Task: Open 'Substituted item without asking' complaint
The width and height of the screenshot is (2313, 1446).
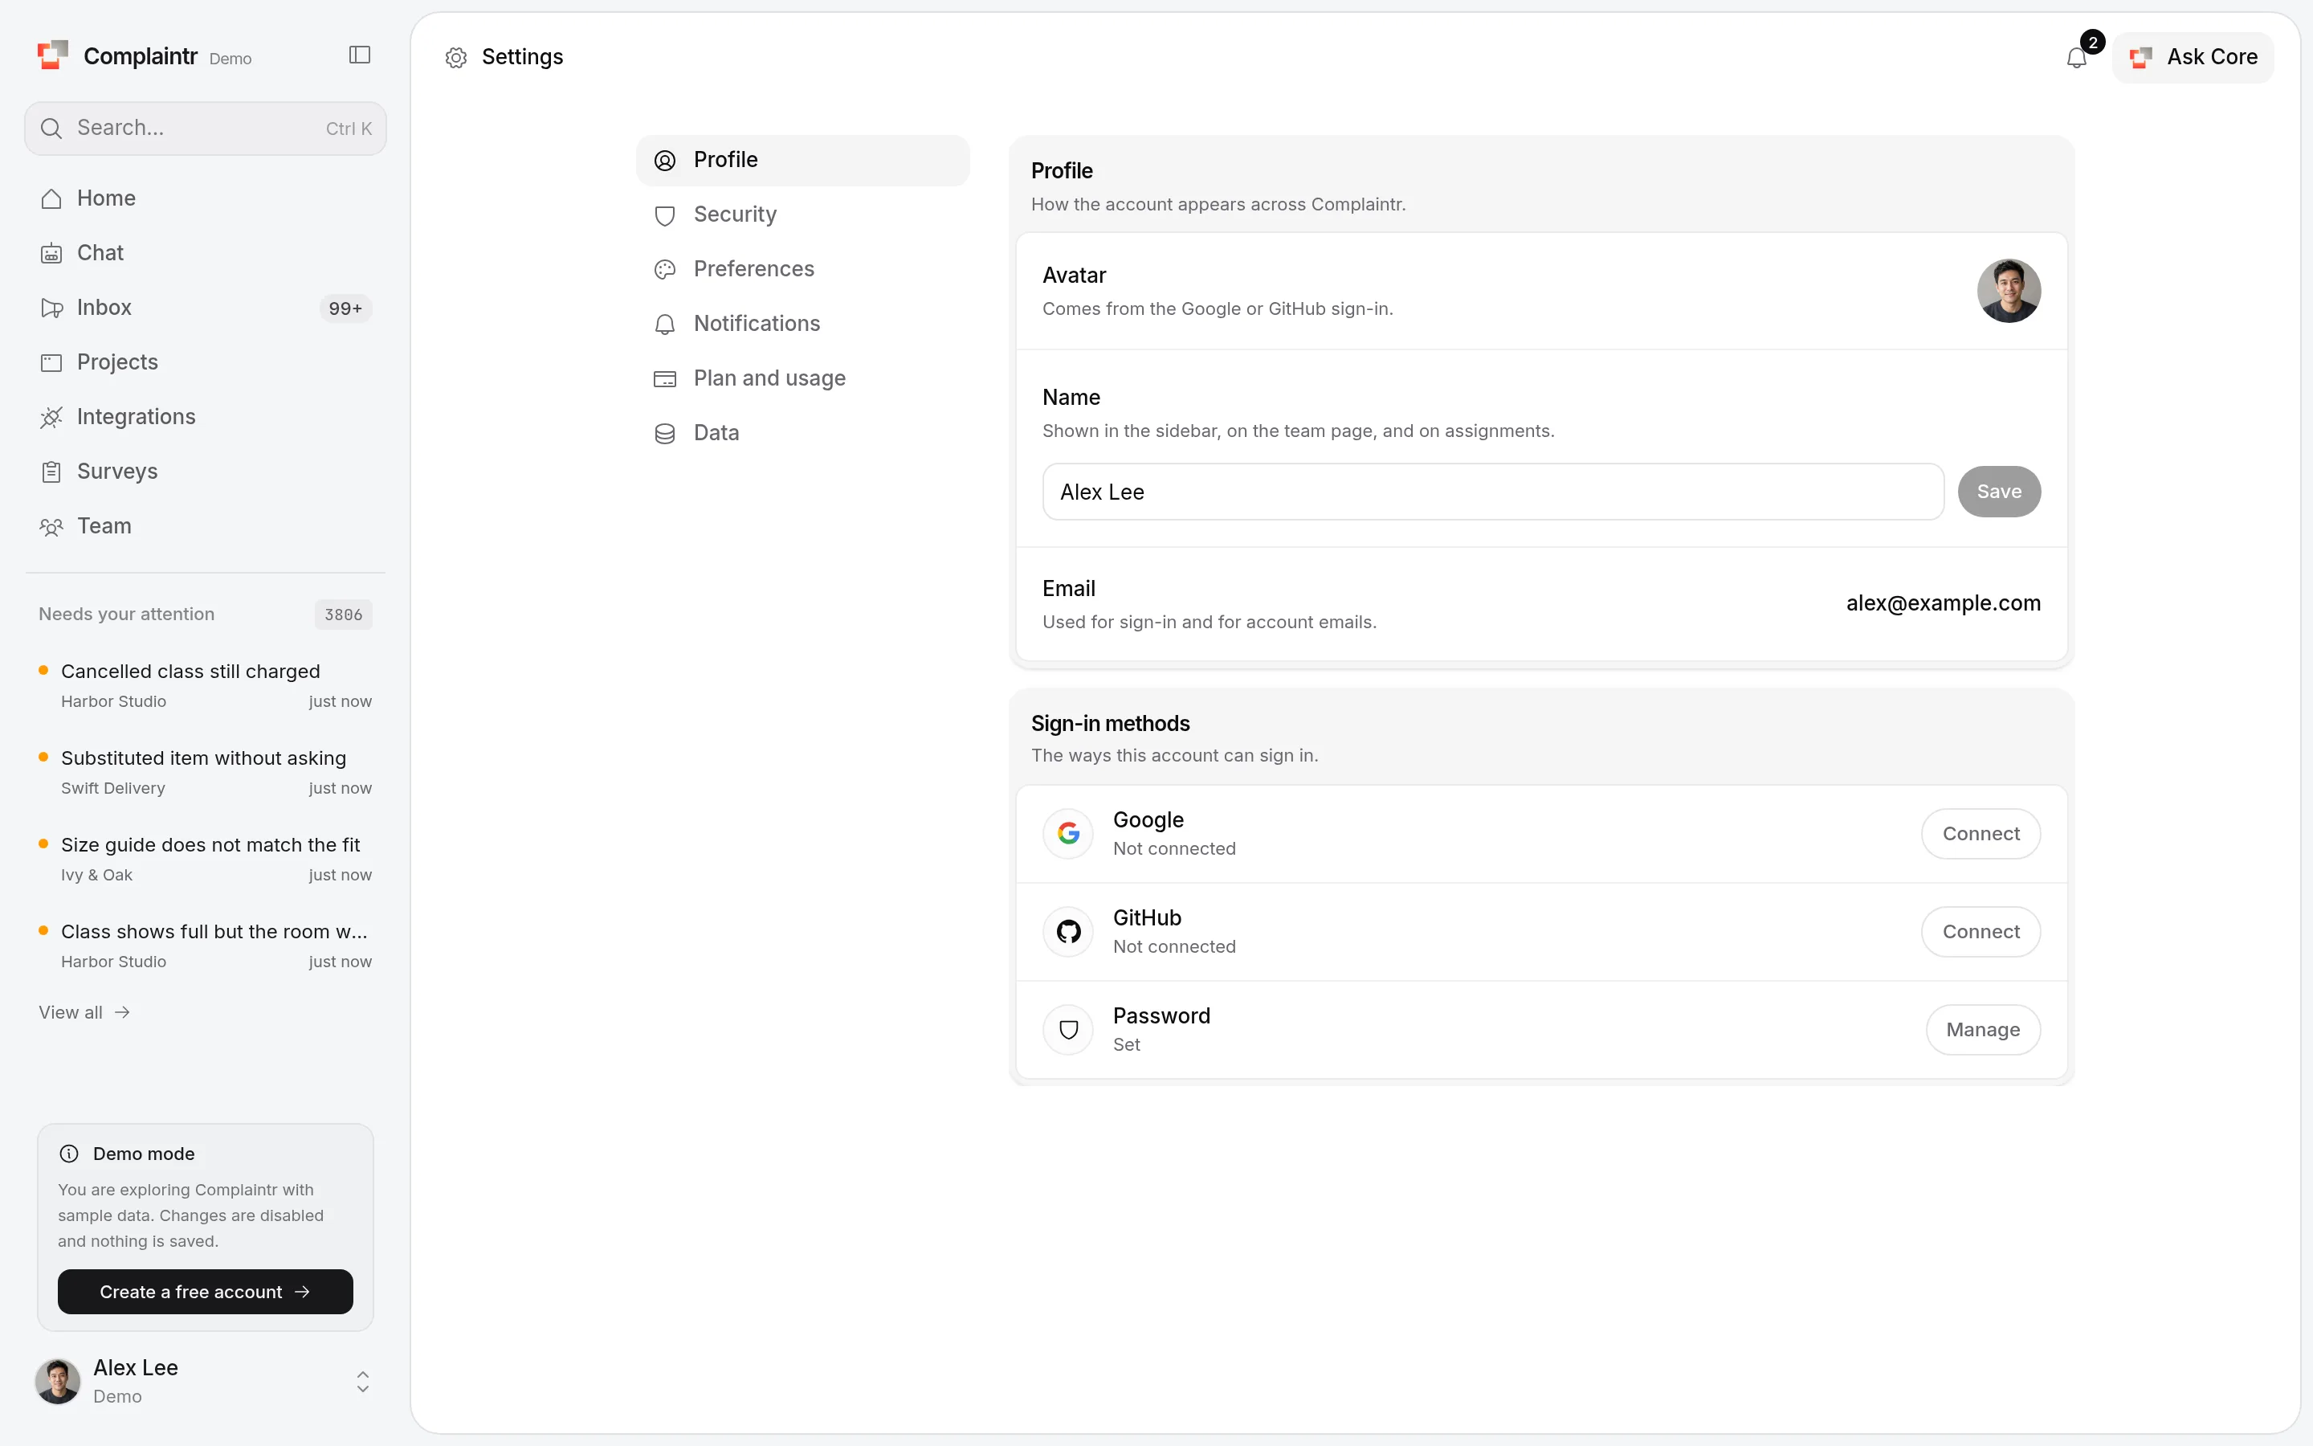Action: [x=206, y=773]
